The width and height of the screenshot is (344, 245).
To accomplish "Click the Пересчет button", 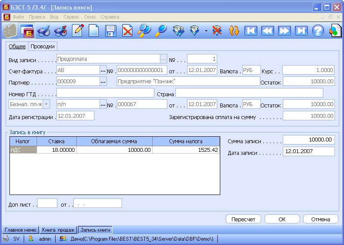I will (x=243, y=219).
